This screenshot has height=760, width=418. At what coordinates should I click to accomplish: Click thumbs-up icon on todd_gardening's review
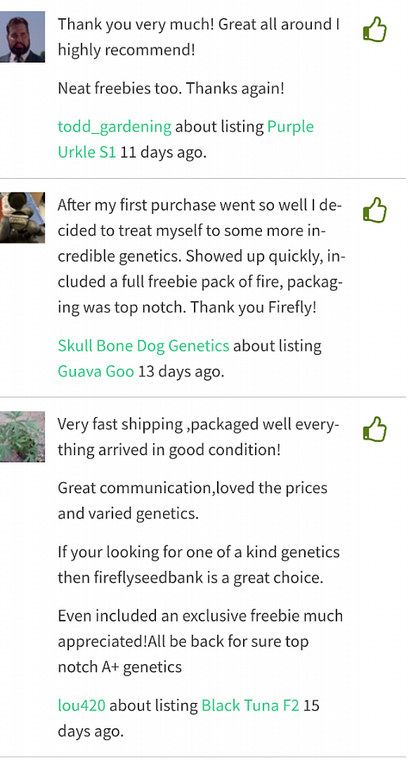[x=374, y=29]
